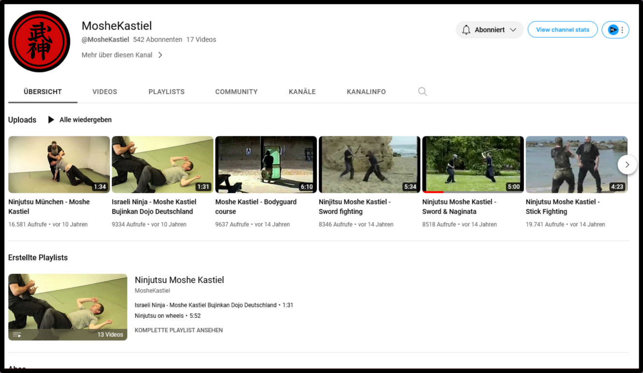Click title Ninjitsu Moshe Kastiel - Sword fighting
Viewport: 643px width, 373px height.
(355, 207)
